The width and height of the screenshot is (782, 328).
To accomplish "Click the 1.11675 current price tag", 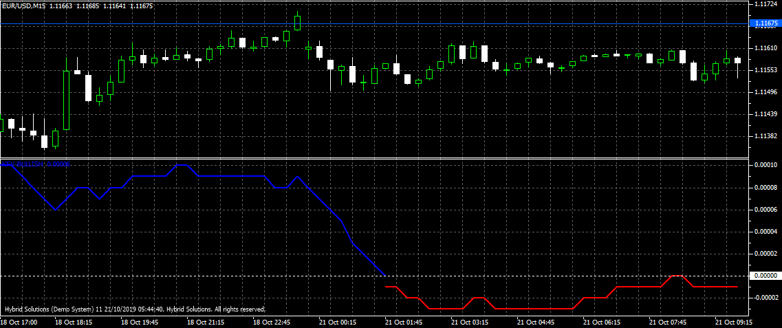I will click(765, 24).
